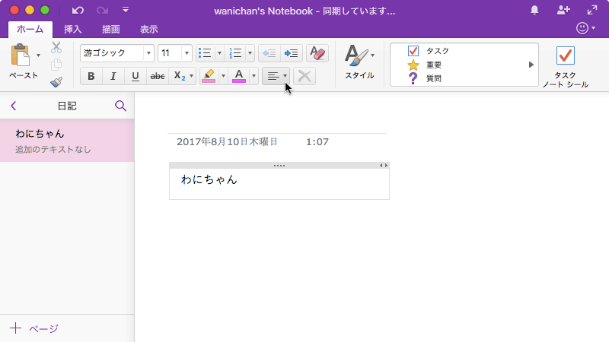Screen dimensions: 609x342
Task: Enter full screen with arrows icon
Action: pyautogui.click(x=592, y=11)
